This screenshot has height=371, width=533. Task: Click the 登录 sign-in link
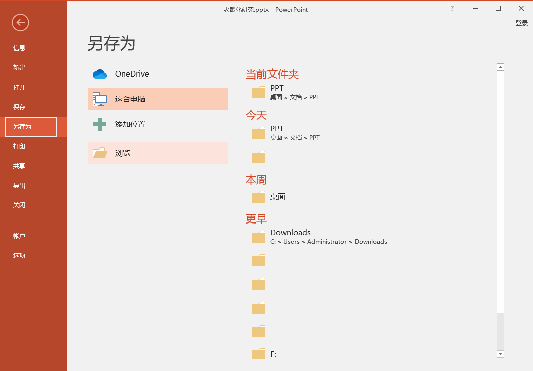tap(521, 23)
